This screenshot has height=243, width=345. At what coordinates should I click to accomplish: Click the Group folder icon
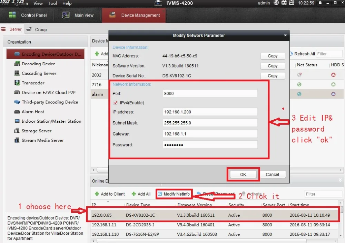click(29, 29)
